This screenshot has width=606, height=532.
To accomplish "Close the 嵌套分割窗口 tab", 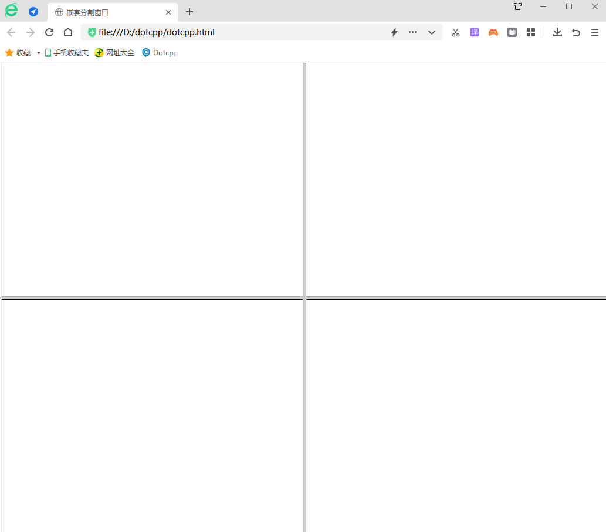I will (168, 12).
